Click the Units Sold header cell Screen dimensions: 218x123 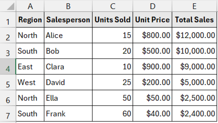click(113, 20)
